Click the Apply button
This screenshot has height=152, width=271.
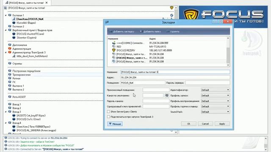(x=222, y=124)
